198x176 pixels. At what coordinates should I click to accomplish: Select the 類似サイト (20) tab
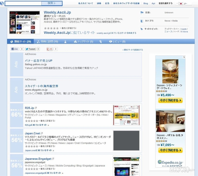20,41
